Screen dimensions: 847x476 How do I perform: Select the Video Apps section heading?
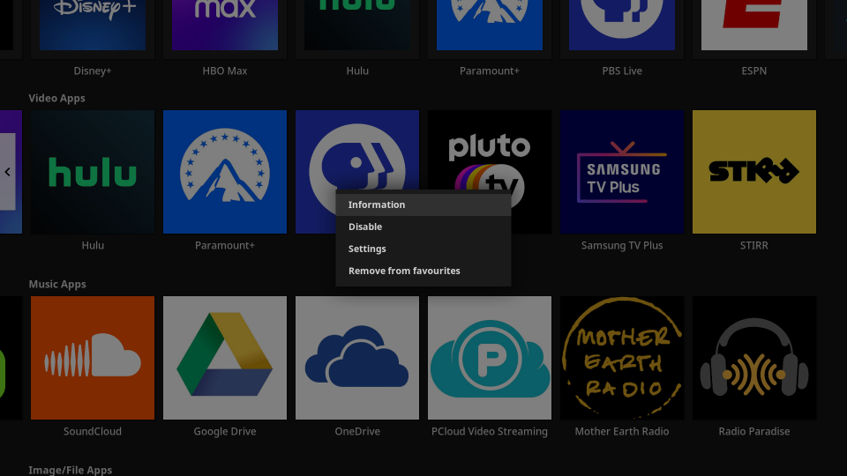point(56,98)
